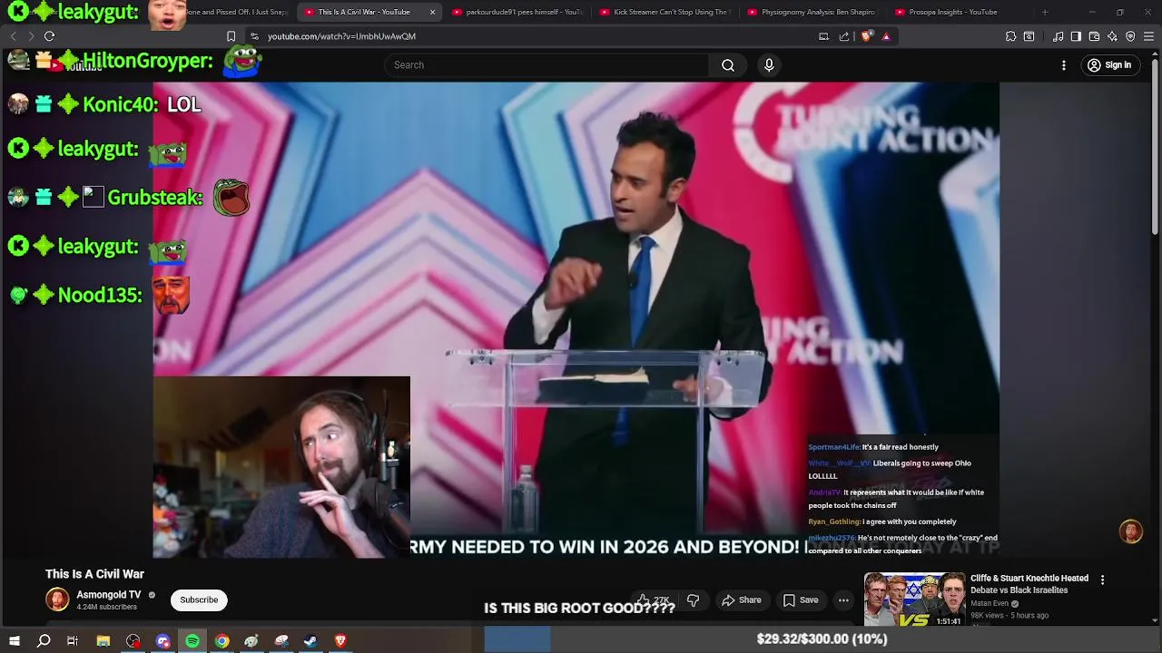The height and width of the screenshot is (653, 1162).
Task: Open a new browser tab with plus button
Action: click(1045, 12)
